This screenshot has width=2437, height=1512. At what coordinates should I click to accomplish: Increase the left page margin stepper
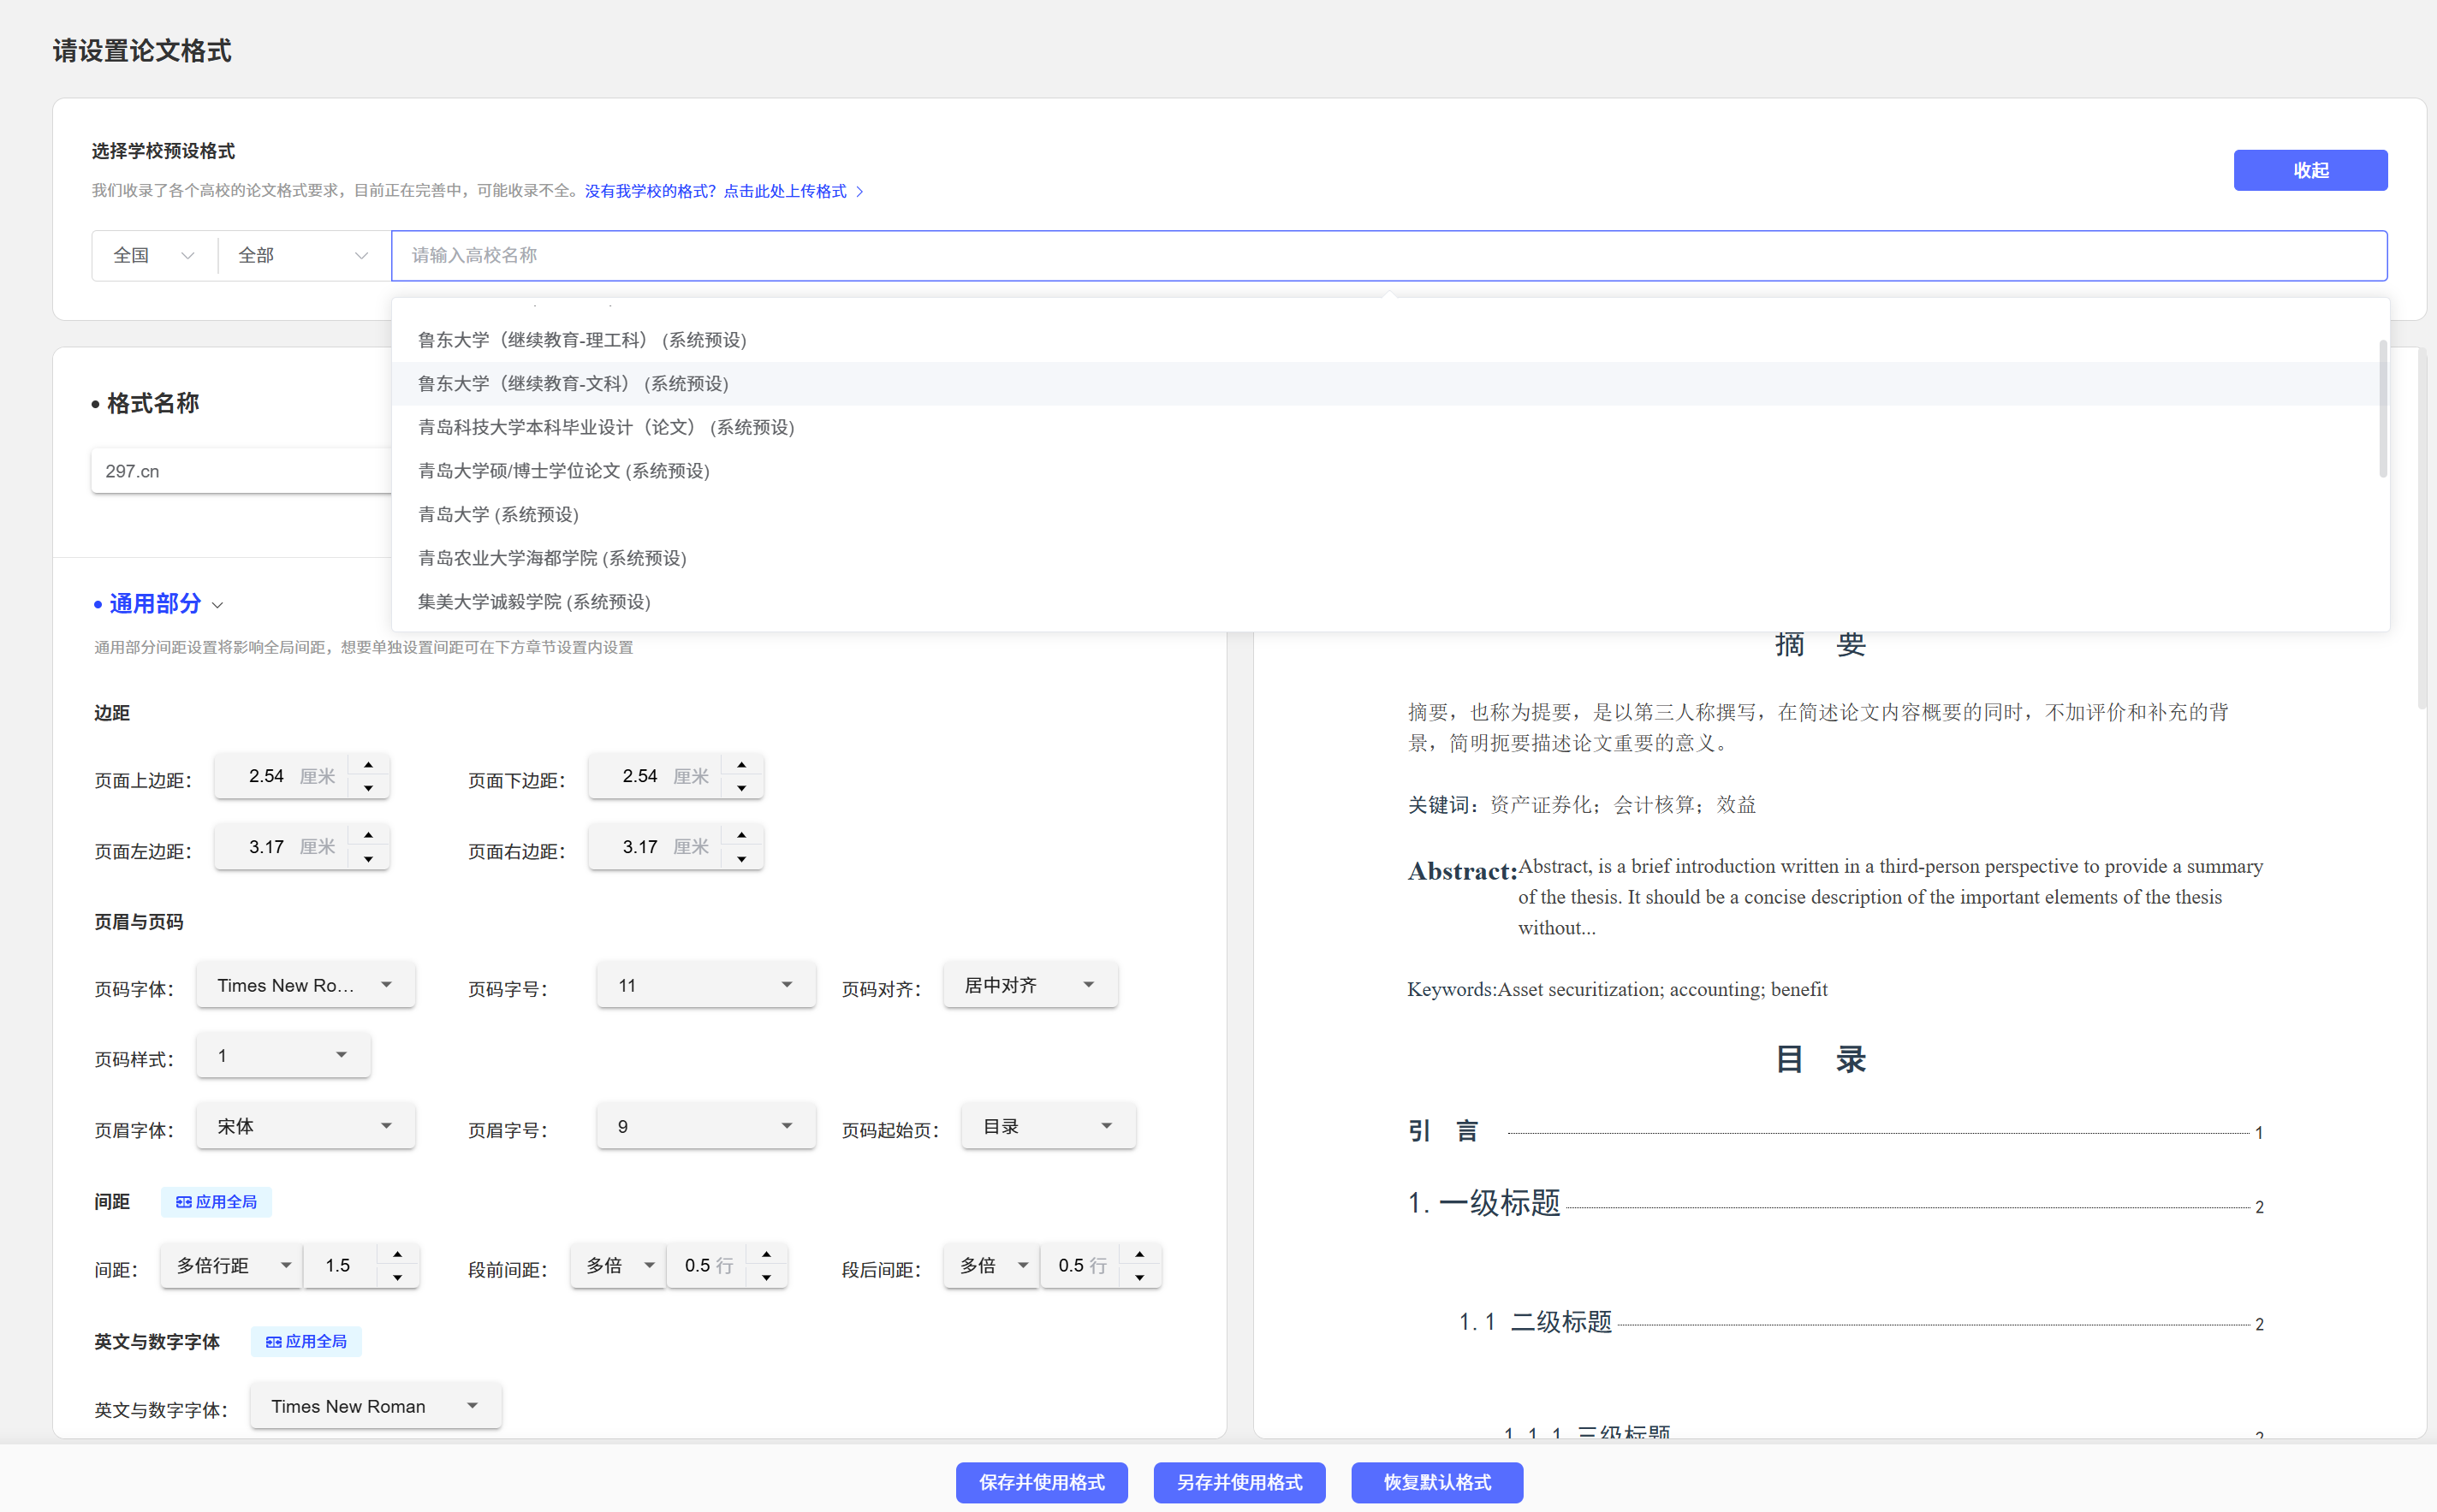[368, 835]
